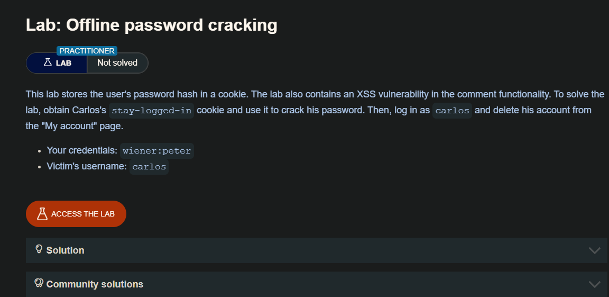609x297 pixels.
Task: Click the lightbulb icon beside Solution
Action: point(39,249)
